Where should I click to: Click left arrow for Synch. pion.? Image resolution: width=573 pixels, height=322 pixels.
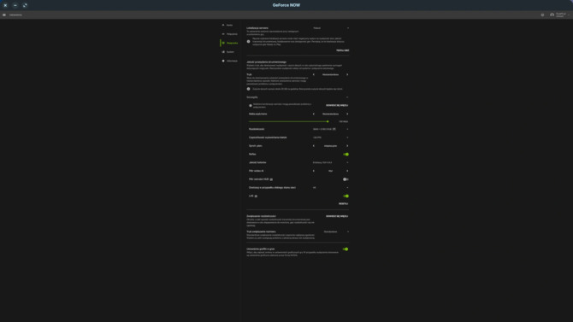click(314, 146)
